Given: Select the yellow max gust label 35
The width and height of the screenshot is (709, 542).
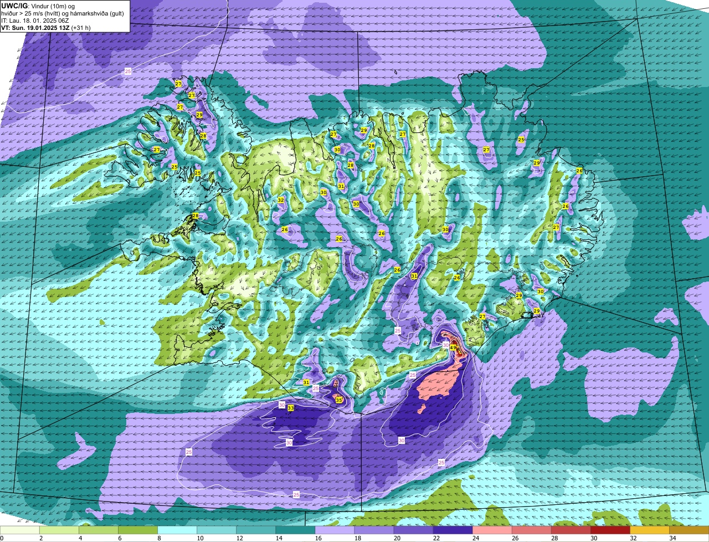Looking at the screenshot, I should point(339,400).
